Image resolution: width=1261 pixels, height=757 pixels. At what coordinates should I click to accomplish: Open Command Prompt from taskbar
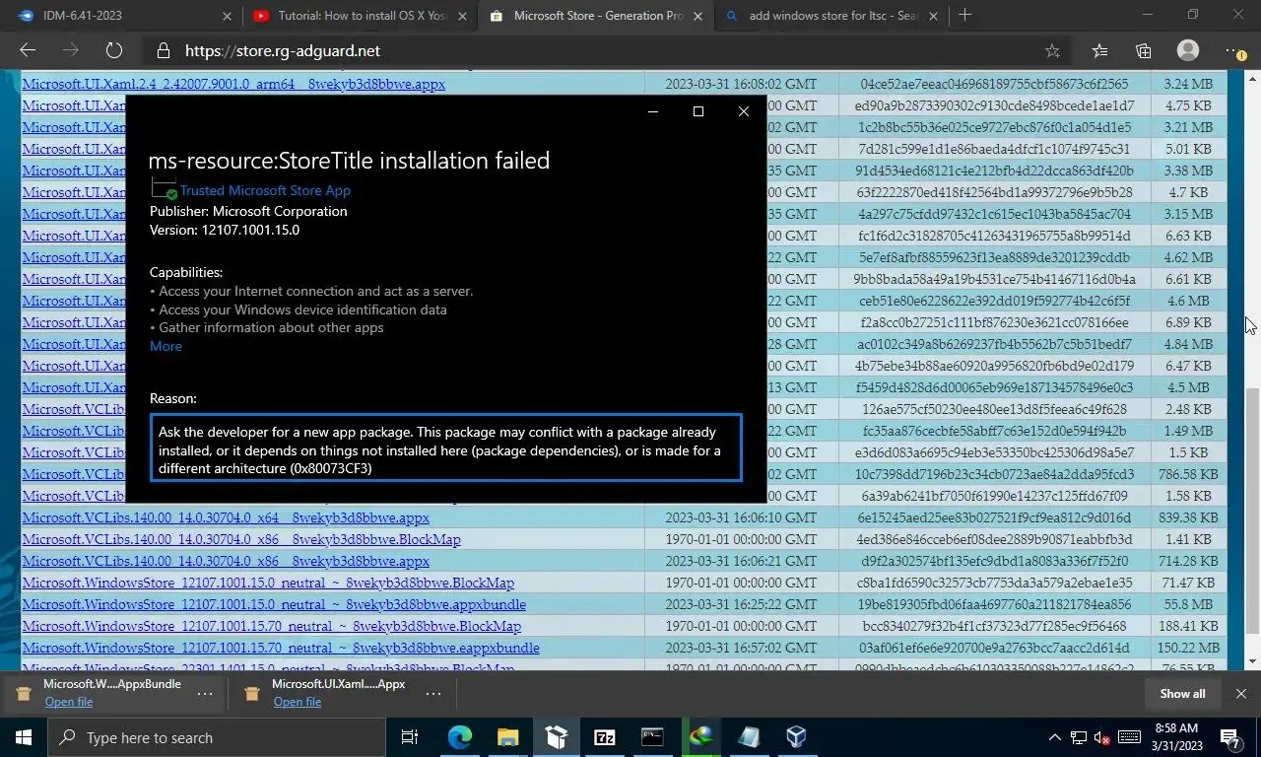pyautogui.click(x=652, y=737)
